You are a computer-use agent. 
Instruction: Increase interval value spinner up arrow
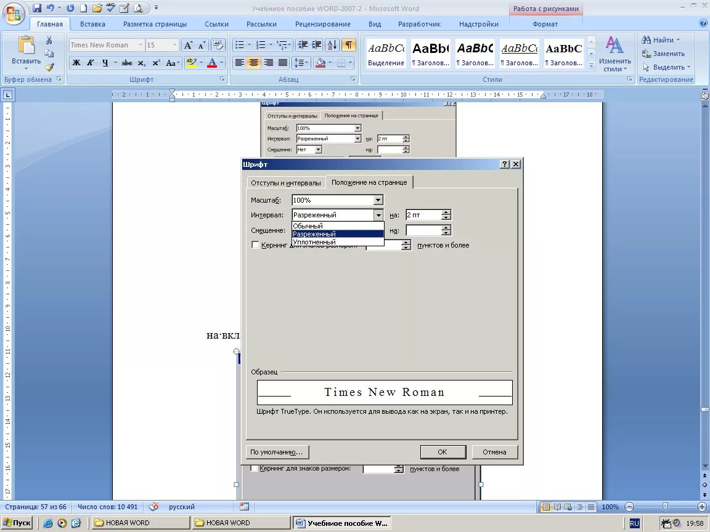446,212
